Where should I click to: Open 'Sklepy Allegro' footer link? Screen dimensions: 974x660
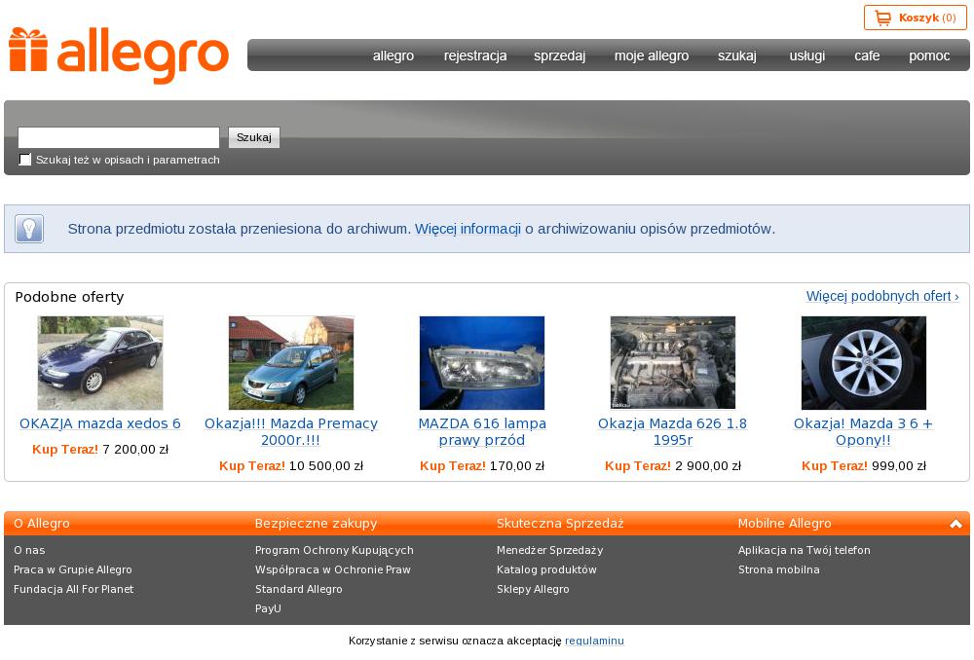(533, 589)
